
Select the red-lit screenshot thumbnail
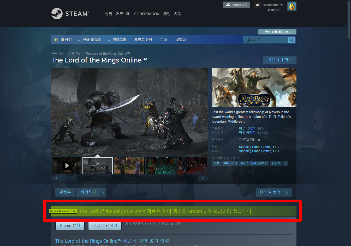(192, 165)
